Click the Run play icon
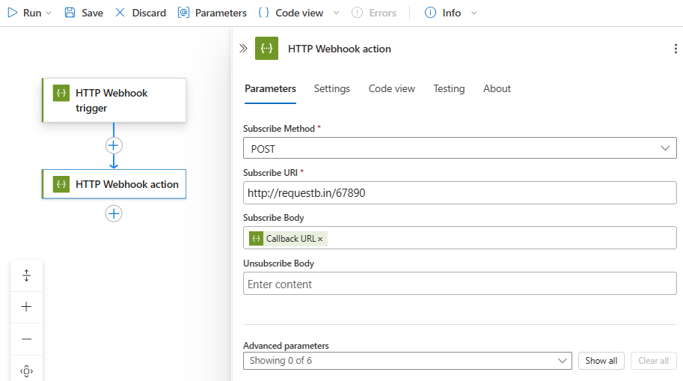The width and height of the screenshot is (683, 381). click(12, 13)
